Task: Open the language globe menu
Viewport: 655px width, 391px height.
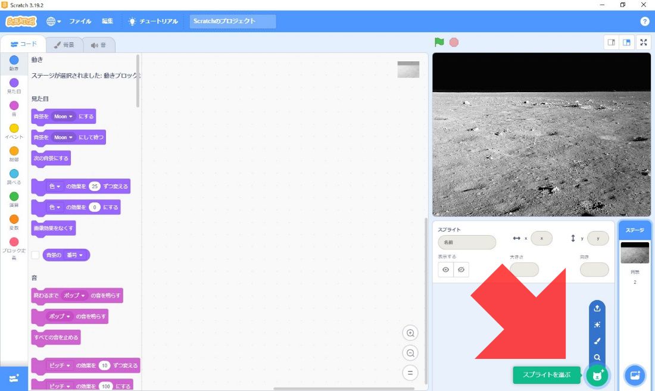Action: point(54,21)
